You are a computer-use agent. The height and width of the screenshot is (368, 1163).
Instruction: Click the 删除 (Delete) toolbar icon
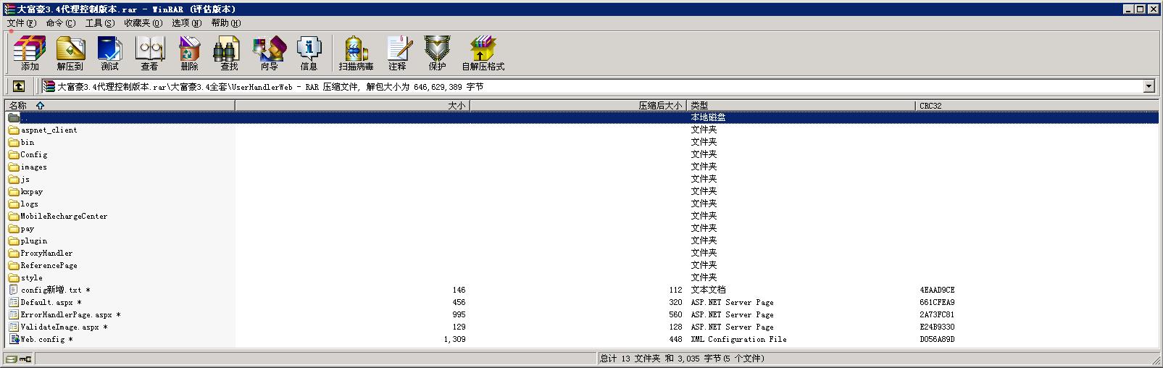coord(189,53)
